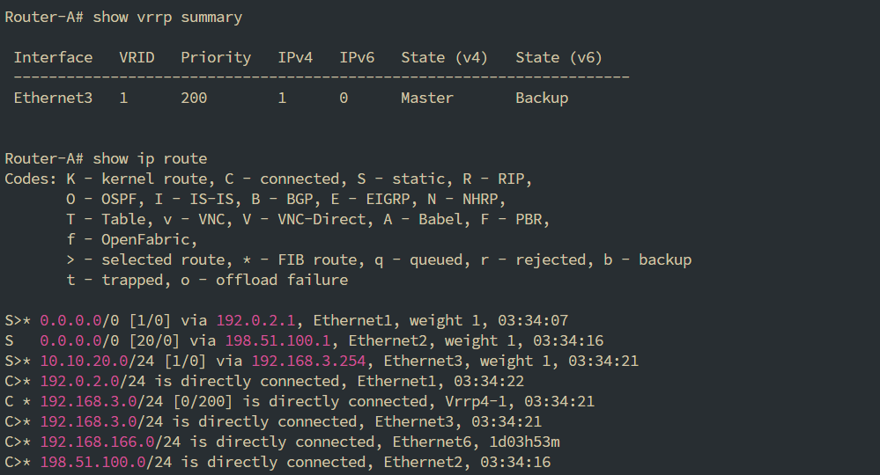Screen dimensions: 880x475
Task: Click the VRID column header
Action: [x=137, y=57]
